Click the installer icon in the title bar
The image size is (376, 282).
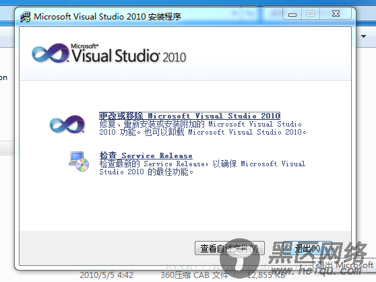coord(25,17)
